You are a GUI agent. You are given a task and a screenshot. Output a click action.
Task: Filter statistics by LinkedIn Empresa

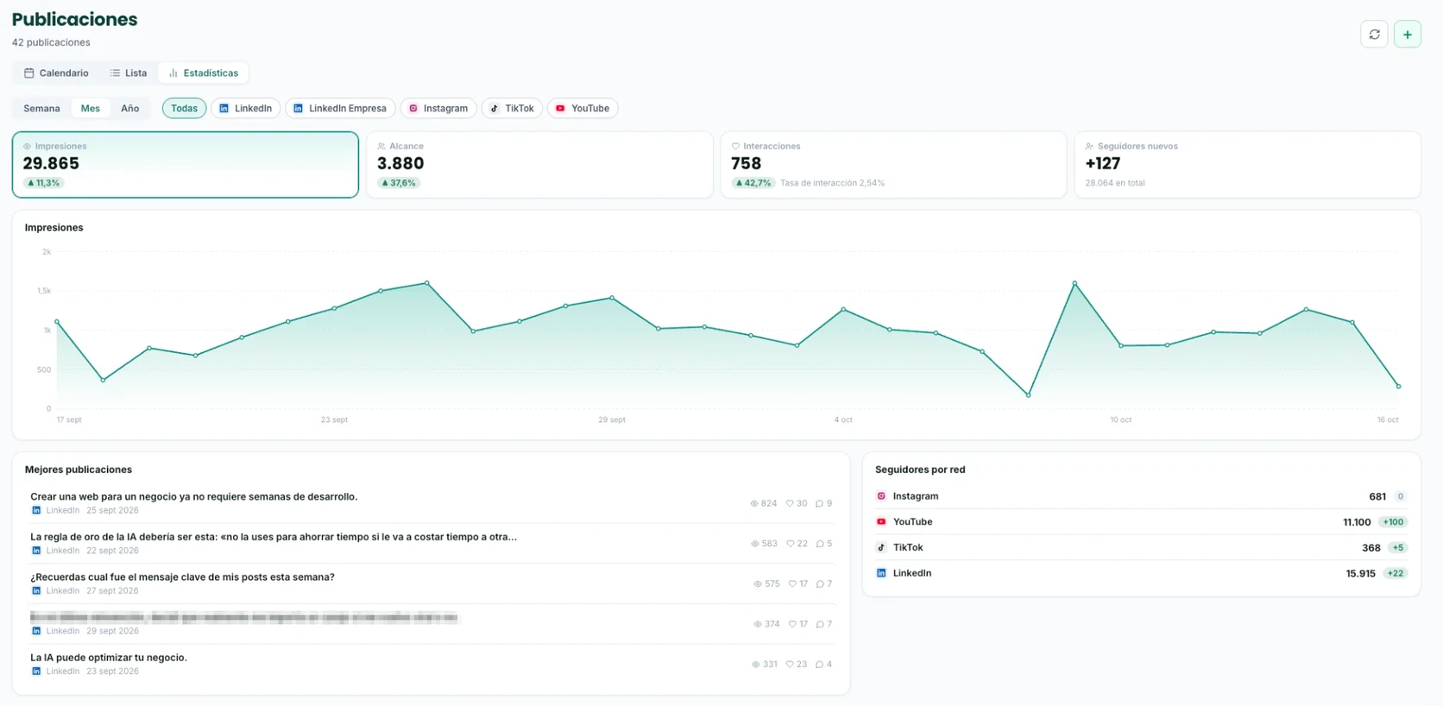tap(340, 109)
